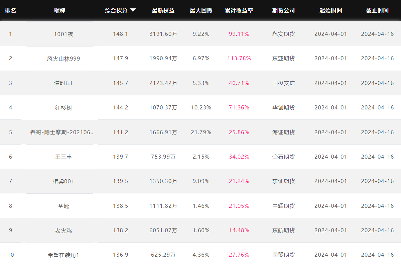The image size is (401, 267).
Task: Click the 金石期货 company cell
Action: pyautogui.click(x=284, y=157)
